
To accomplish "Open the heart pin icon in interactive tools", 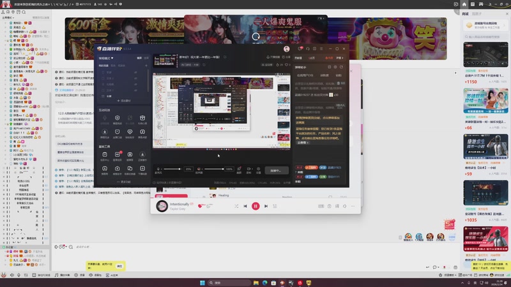I will click(x=130, y=132).
